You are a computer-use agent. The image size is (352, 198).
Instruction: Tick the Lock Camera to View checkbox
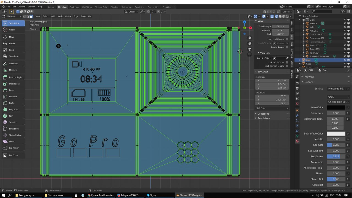(287, 66)
